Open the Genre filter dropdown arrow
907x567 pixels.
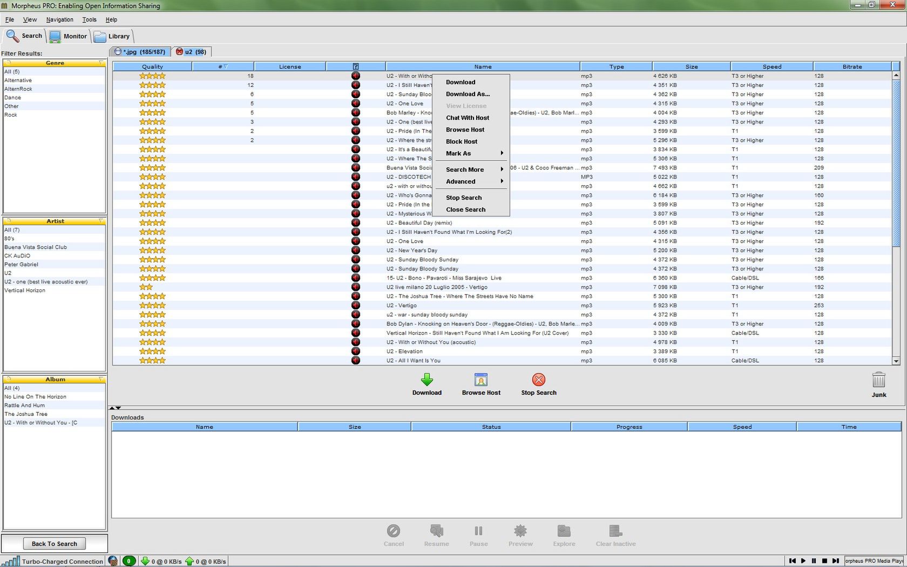click(x=101, y=63)
